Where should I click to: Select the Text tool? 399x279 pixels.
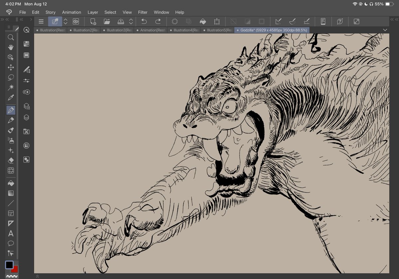pos(11,233)
